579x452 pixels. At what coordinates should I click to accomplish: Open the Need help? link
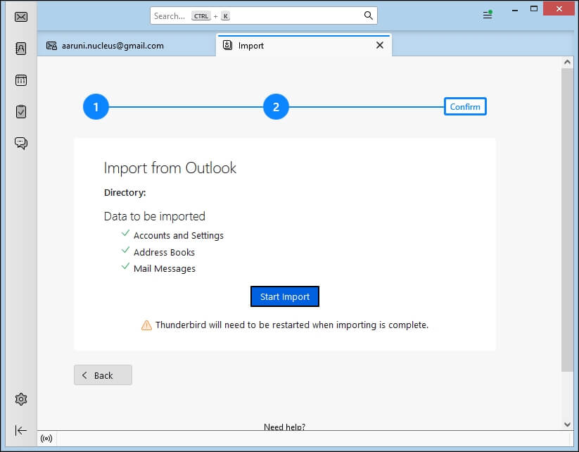(x=284, y=427)
